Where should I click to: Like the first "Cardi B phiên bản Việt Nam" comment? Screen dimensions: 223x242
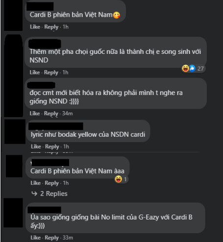pos(35,27)
